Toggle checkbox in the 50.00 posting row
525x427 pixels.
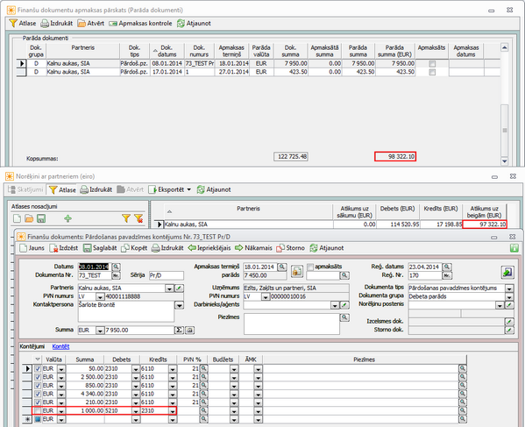(38, 369)
